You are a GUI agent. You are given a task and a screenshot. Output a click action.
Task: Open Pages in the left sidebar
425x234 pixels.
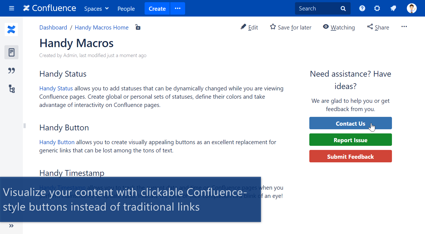[12, 52]
